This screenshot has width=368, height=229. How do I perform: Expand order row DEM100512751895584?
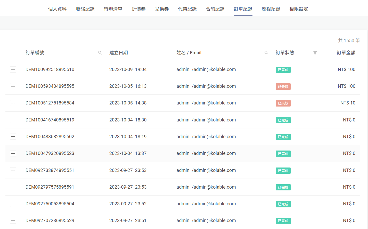tap(13, 103)
